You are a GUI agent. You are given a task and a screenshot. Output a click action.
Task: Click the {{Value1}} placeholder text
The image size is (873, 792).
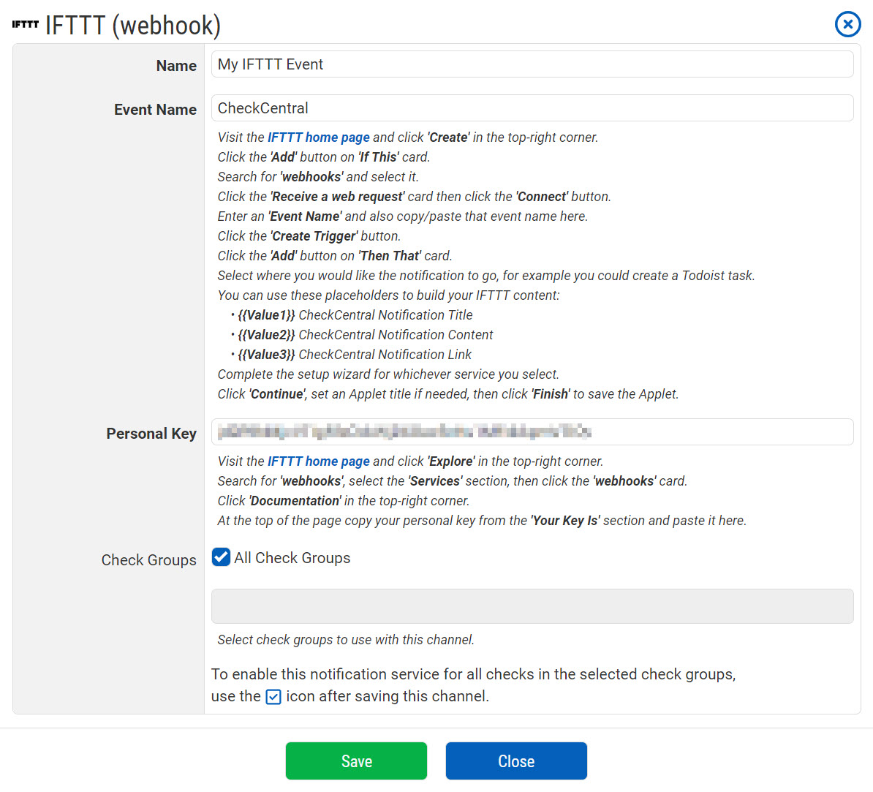(266, 315)
